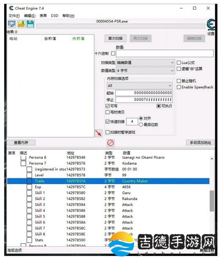Screen dimensions: 222x259
Task: Click the 停止 address field
Action: click(x=144, y=99)
